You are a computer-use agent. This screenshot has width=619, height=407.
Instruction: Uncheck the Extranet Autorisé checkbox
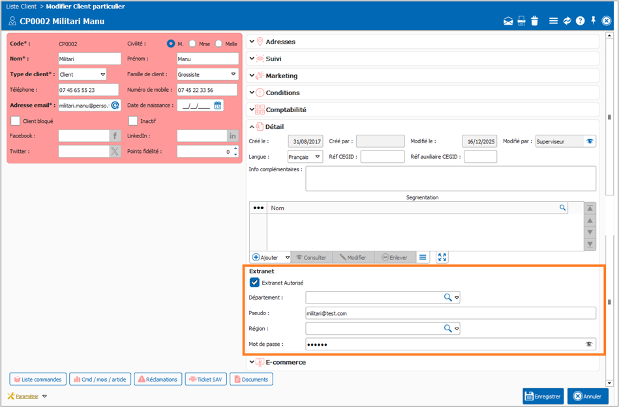tap(254, 283)
